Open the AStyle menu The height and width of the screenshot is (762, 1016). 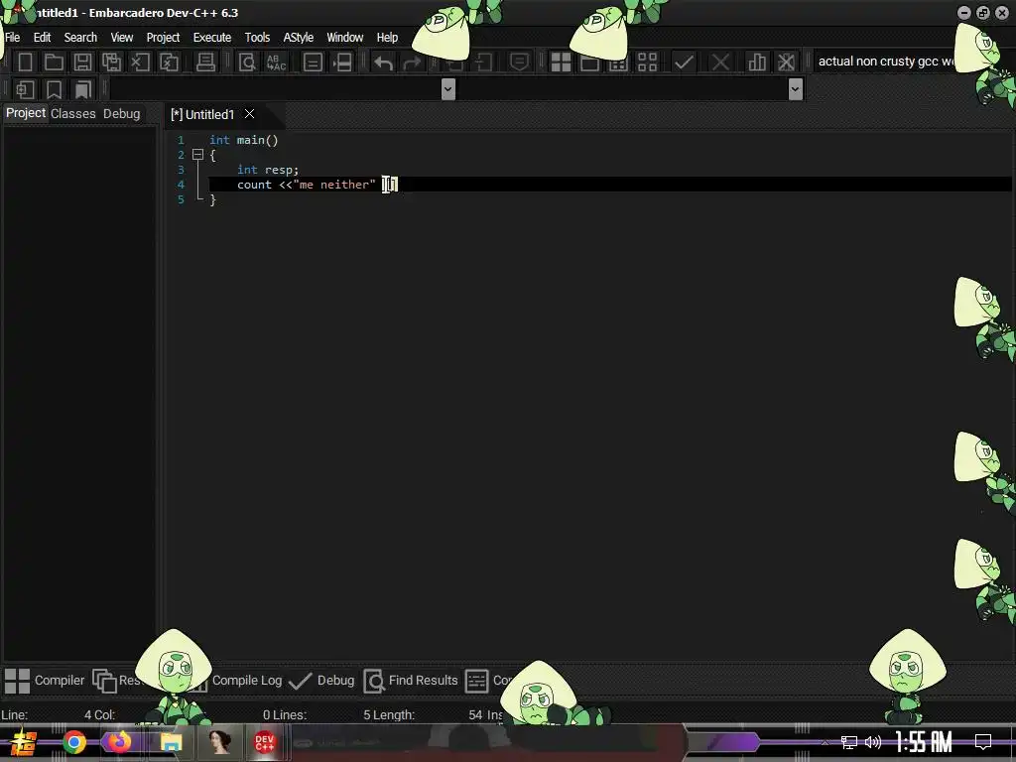point(298,38)
